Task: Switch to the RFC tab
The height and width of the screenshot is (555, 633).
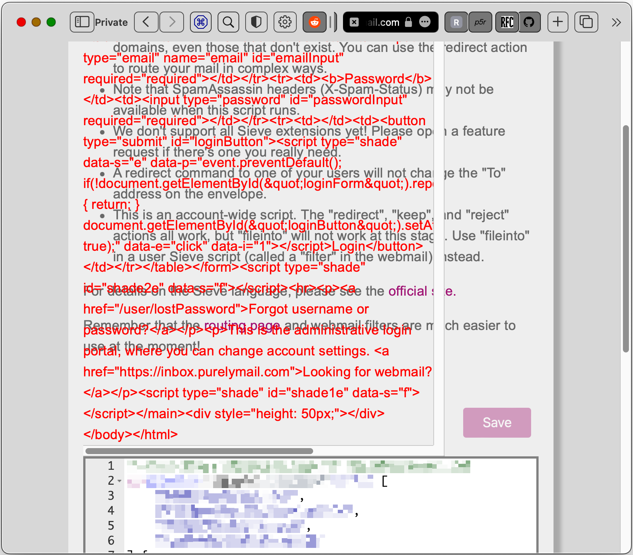Action: click(x=507, y=22)
